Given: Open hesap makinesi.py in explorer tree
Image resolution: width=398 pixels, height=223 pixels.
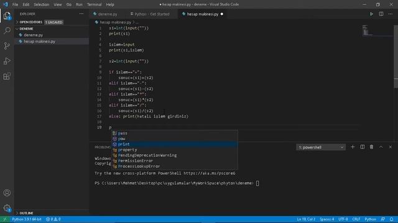Looking at the screenshot, I should (39, 42).
